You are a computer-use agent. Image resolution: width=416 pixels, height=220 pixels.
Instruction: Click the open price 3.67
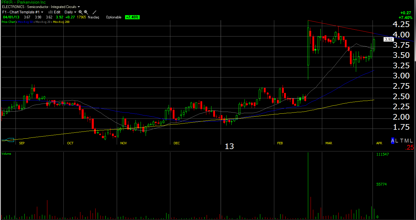(27, 17)
